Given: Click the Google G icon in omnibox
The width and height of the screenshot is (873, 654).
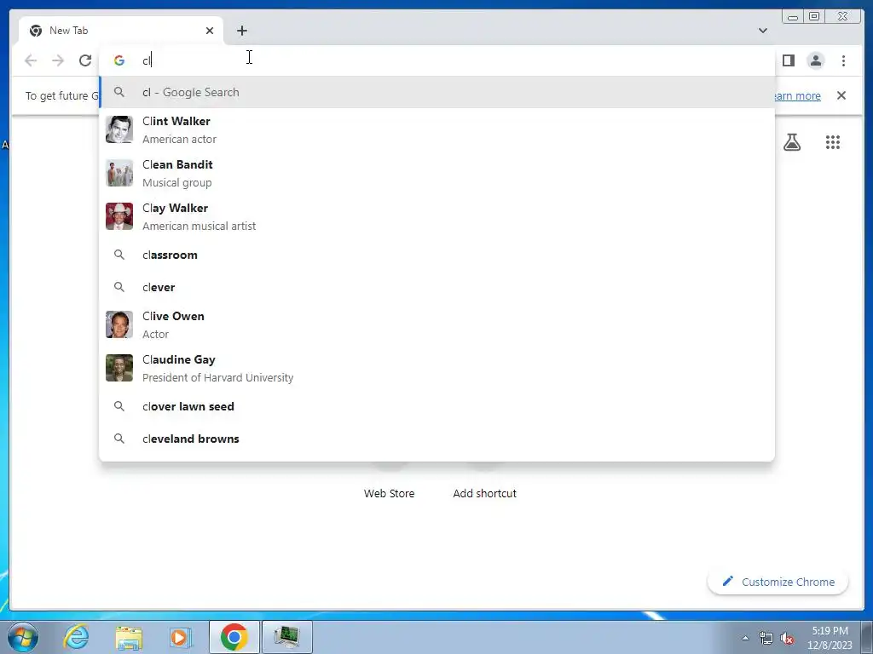Looking at the screenshot, I should pyautogui.click(x=119, y=60).
